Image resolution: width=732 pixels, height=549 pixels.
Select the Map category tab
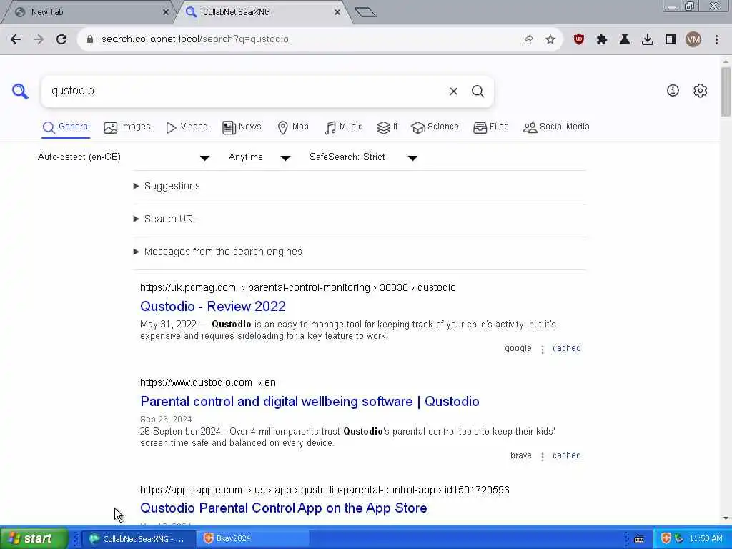293,127
